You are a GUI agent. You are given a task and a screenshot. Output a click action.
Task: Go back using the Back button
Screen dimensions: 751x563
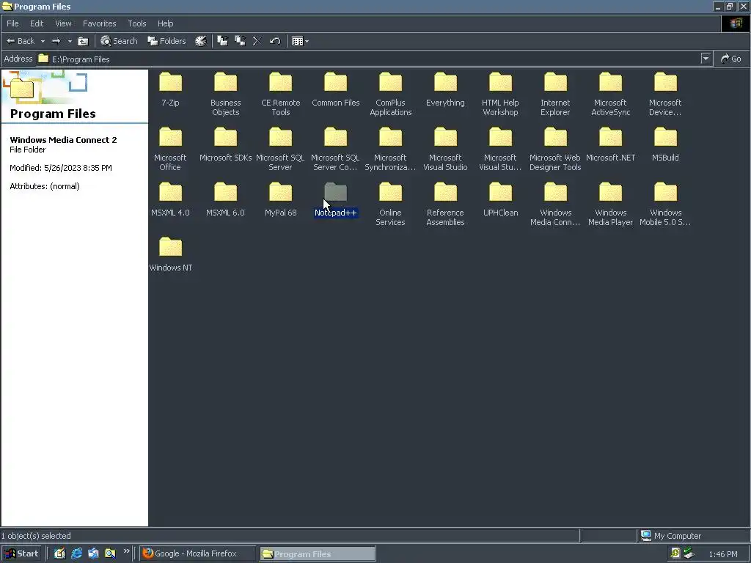tap(21, 41)
